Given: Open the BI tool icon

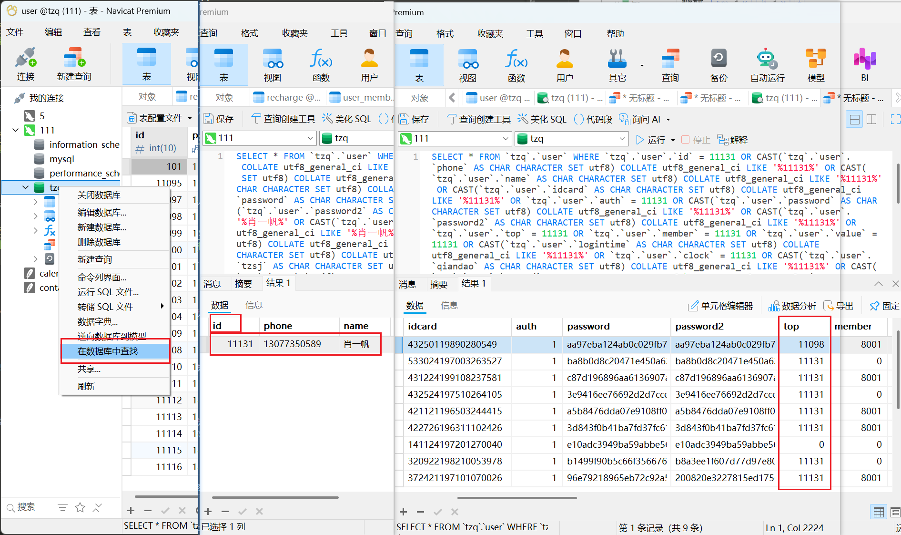Looking at the screenshot, I should pyautogui.click(x=864, y=65).
